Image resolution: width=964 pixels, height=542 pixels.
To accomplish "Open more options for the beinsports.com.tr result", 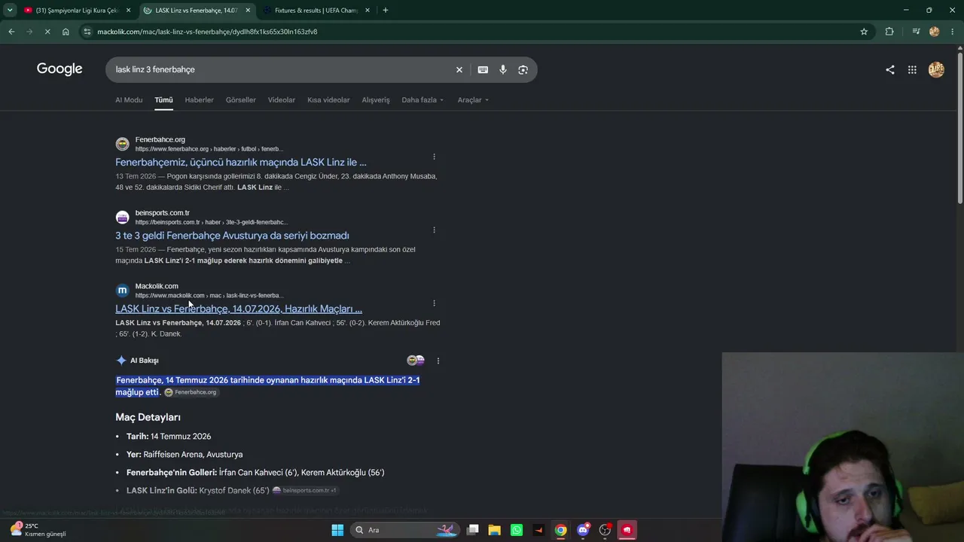I will (x=434, y=230).
